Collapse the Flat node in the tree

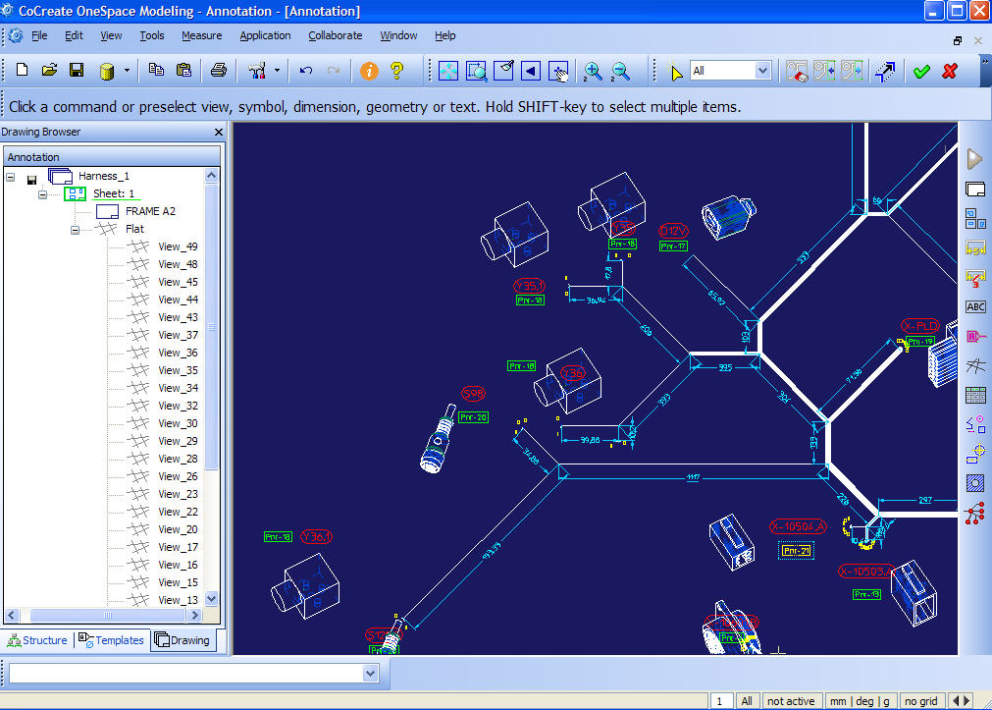[x=76, y=229]
